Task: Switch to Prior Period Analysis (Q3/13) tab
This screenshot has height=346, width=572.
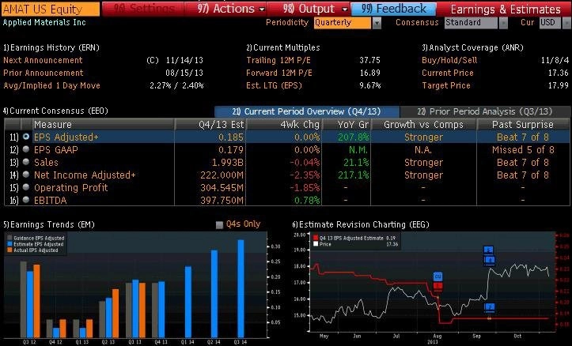Action: point(485,111)
